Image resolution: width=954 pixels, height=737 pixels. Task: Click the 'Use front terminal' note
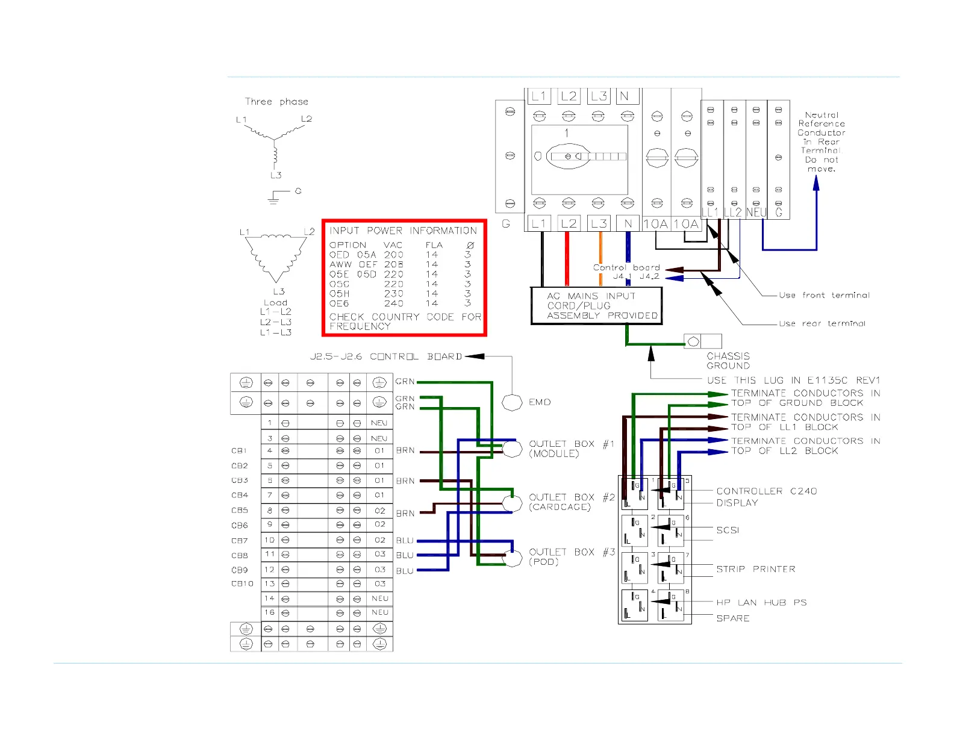pos(825,295)
